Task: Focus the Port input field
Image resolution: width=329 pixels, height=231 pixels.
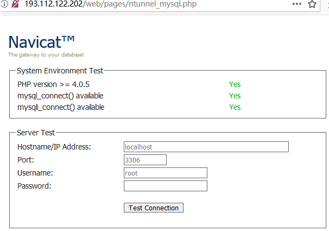Action: click(x=145, y=160)
